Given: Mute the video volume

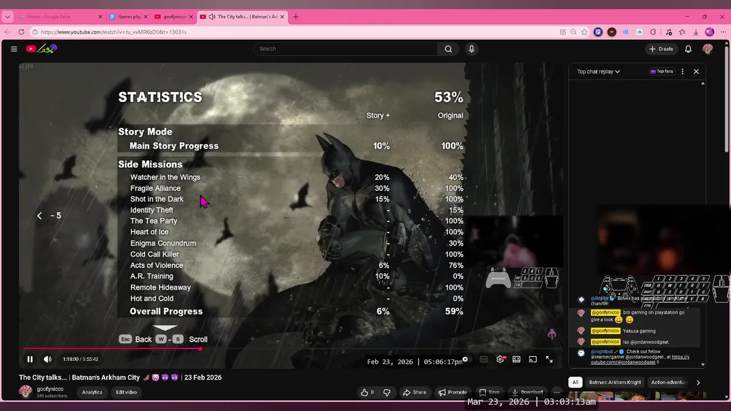Looking at the screenshot, I should 47,359.
